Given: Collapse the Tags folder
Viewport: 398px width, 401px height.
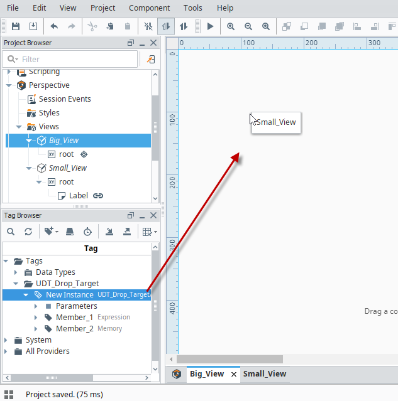Looking at the screenshot, I should 6,261.
